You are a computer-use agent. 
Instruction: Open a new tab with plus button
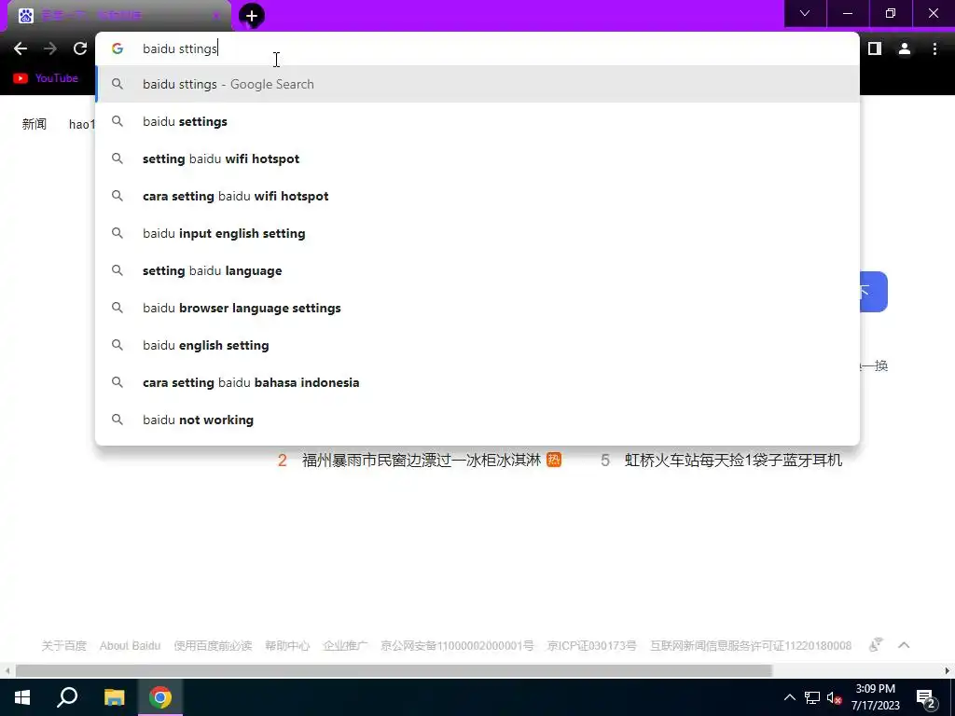[252, 16]
